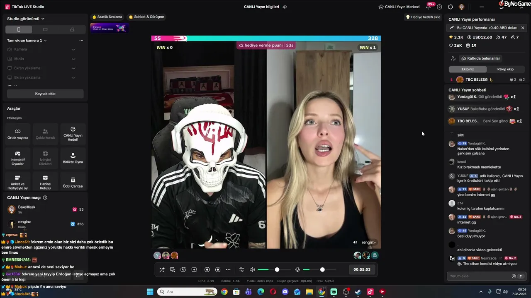
Task: Select the Kamera source row
Action: pos(45,49)
